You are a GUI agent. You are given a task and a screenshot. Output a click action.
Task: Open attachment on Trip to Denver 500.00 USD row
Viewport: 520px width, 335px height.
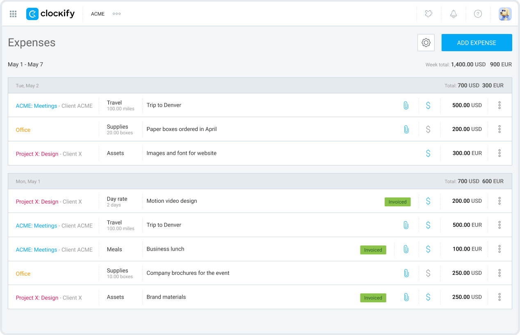pyautogui.click(x=406, y=105)
